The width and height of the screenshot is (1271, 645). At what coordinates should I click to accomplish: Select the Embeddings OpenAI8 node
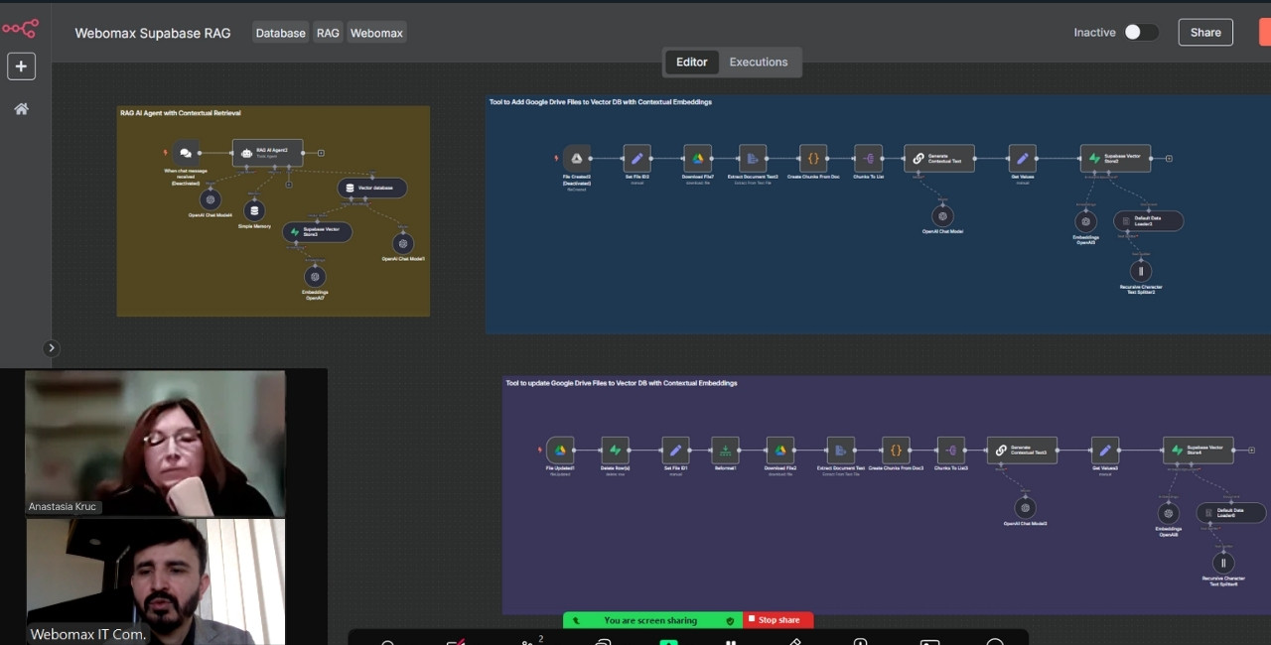pyautogui.click(x=1169, y=513)
